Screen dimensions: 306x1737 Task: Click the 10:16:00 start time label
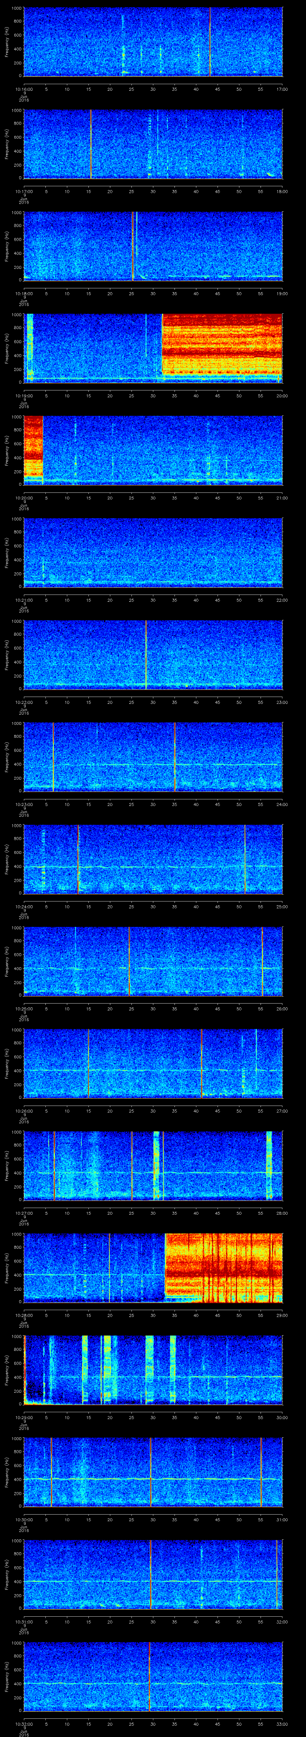coord(24,89)
